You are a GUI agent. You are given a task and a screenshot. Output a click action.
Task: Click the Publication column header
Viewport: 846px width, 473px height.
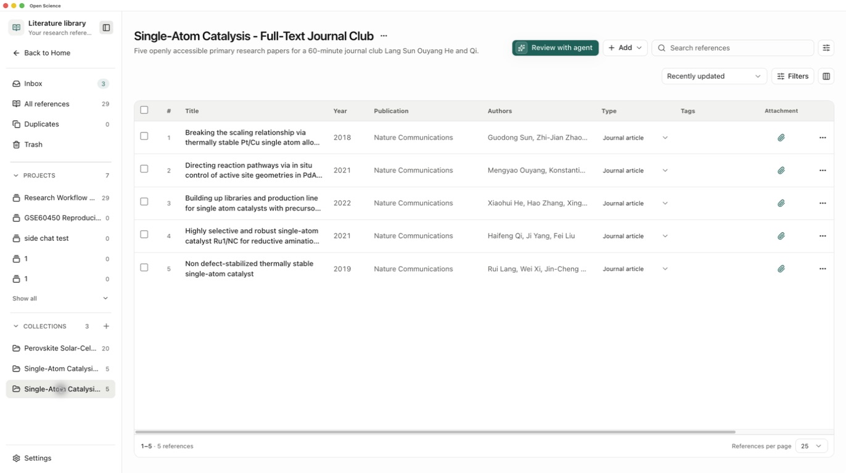391,111
